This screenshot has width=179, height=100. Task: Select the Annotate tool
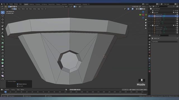(x=3, y=33)
